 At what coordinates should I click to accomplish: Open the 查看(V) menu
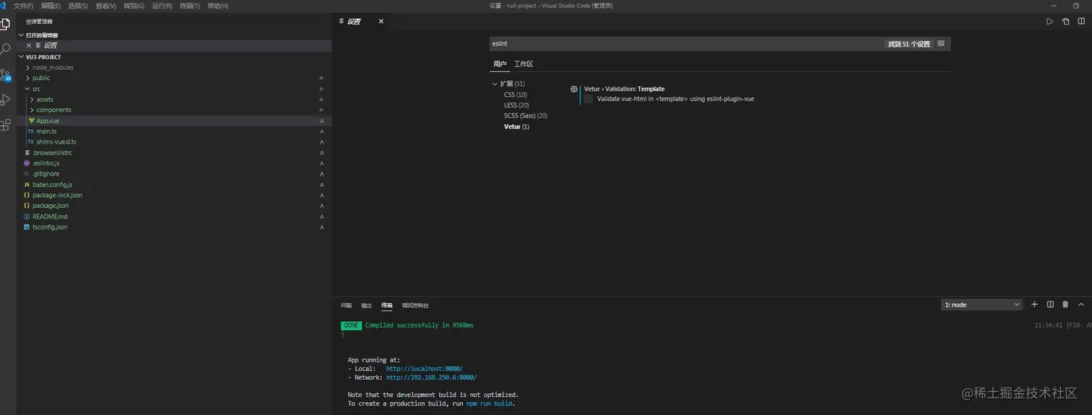click(x=105, y=6)
